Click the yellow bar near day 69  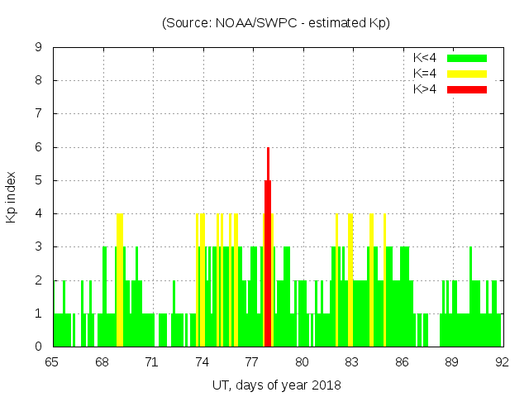pos(121,281)
